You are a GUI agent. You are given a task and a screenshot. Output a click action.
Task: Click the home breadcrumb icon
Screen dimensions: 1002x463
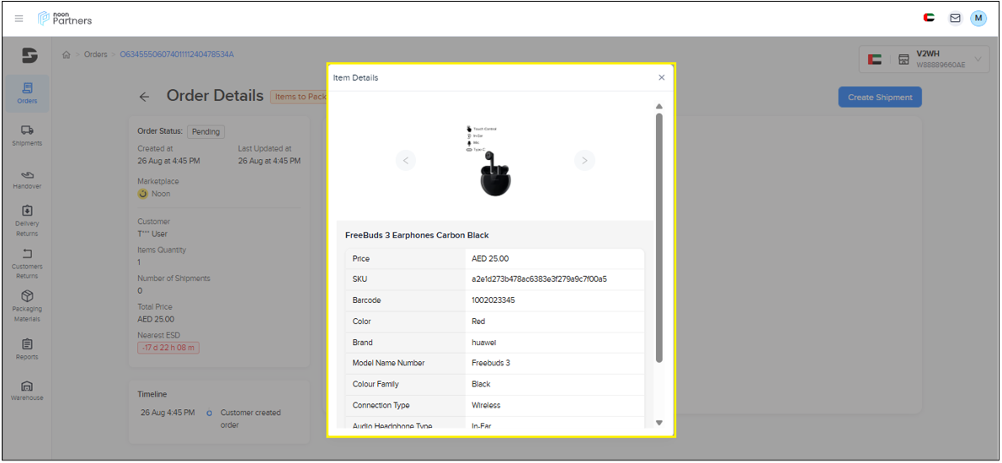click(x=66, y=55)
